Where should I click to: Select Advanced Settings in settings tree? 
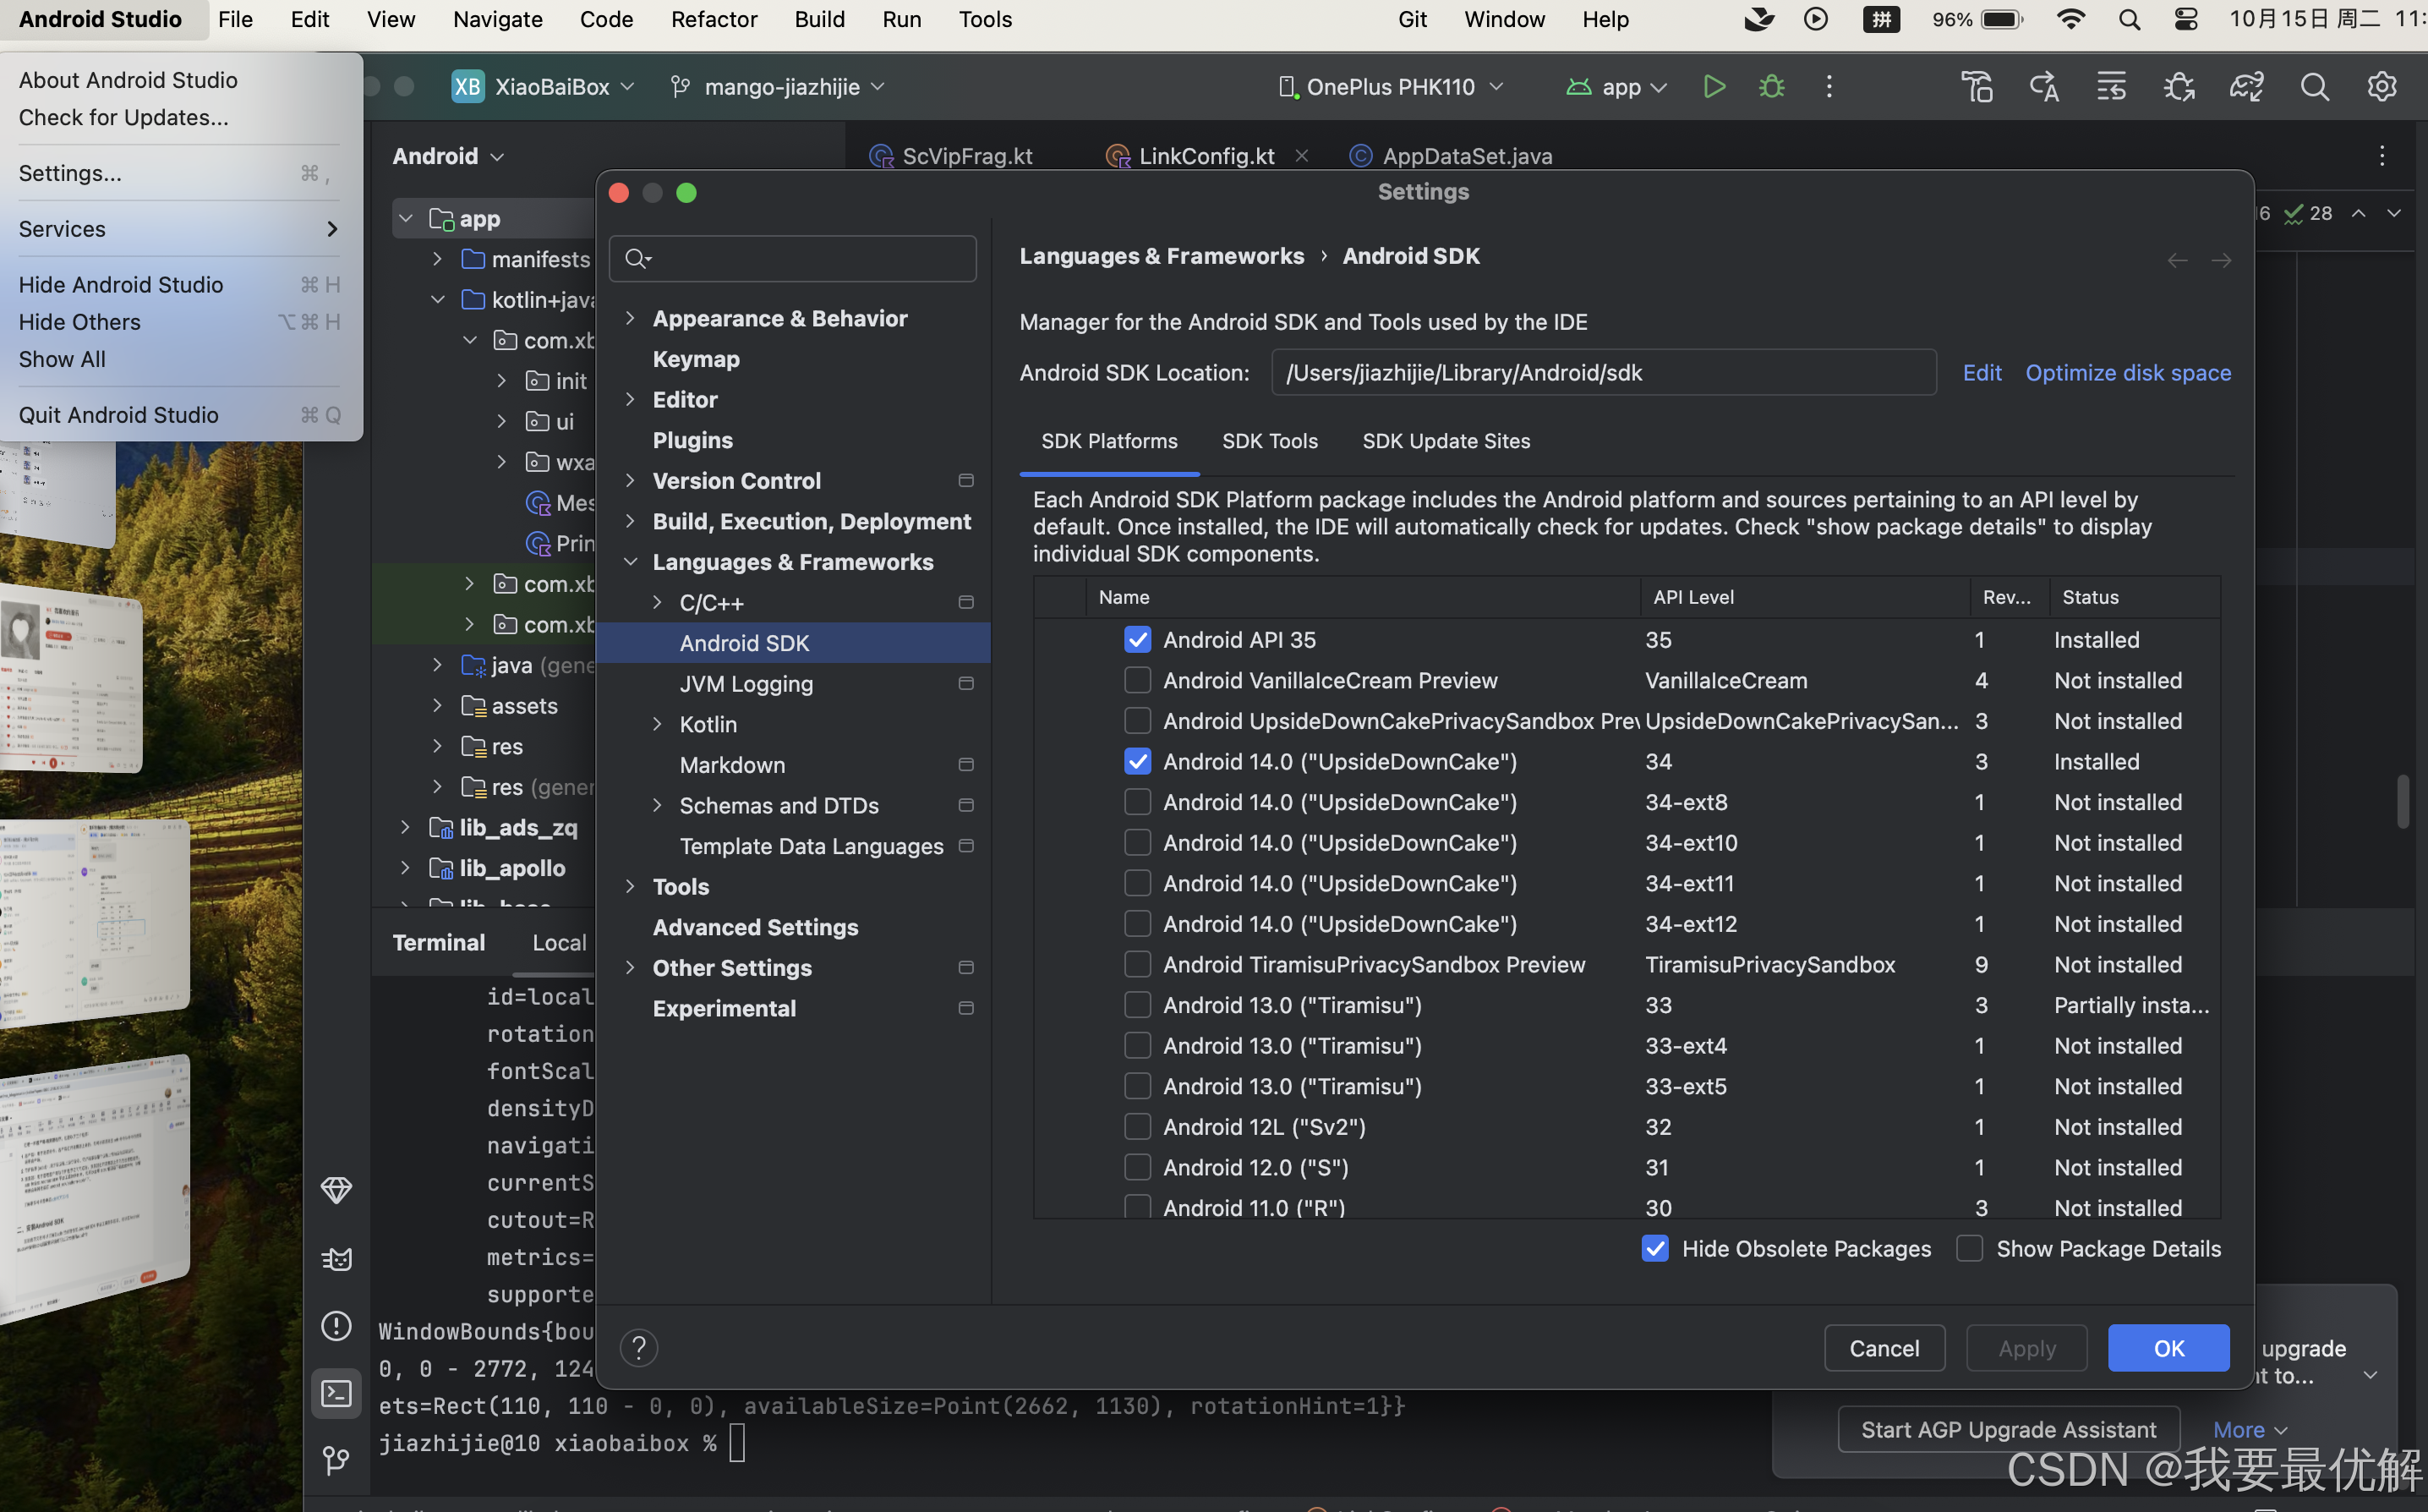(755, 927)
